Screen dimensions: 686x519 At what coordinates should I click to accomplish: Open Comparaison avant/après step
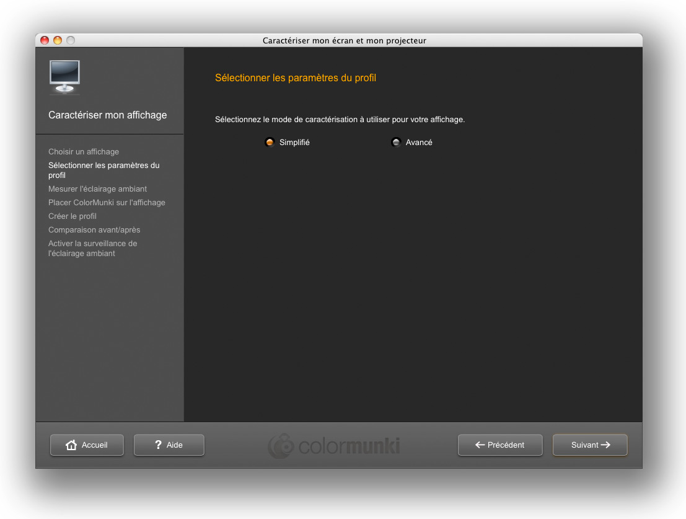[94, 229]
